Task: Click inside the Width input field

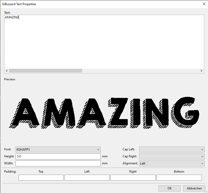Action: (x=58, y=163)
